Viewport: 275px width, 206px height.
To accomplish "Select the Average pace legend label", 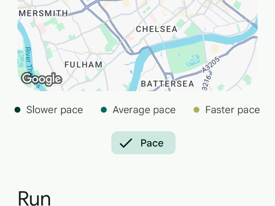I will click(144, 110).
